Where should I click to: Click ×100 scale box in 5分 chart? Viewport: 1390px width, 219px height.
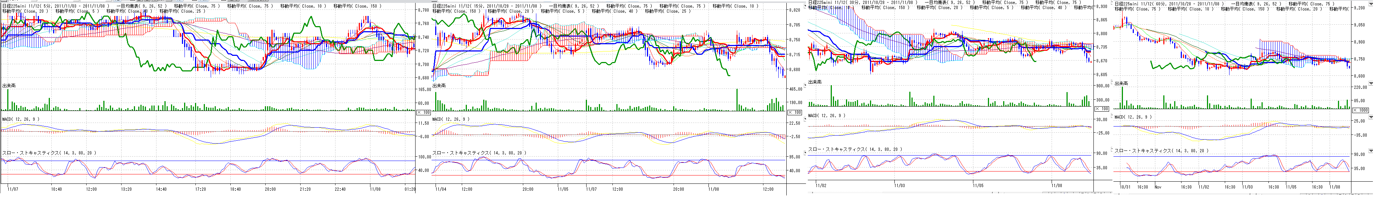point(424,112)
